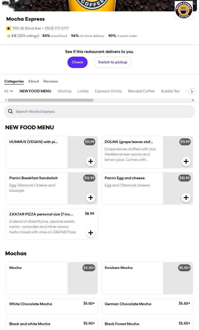Click the search magnifier icon
This screenshot has width=199, height=330.
pos(10,111)
